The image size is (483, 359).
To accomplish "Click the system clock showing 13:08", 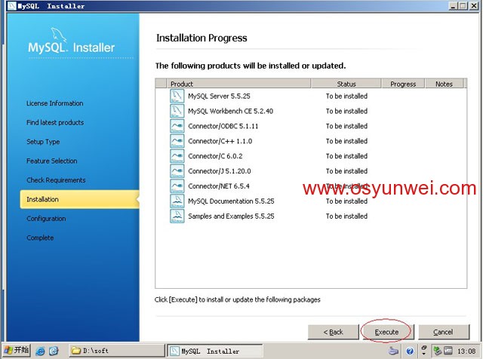I will [x=466, y=351].
